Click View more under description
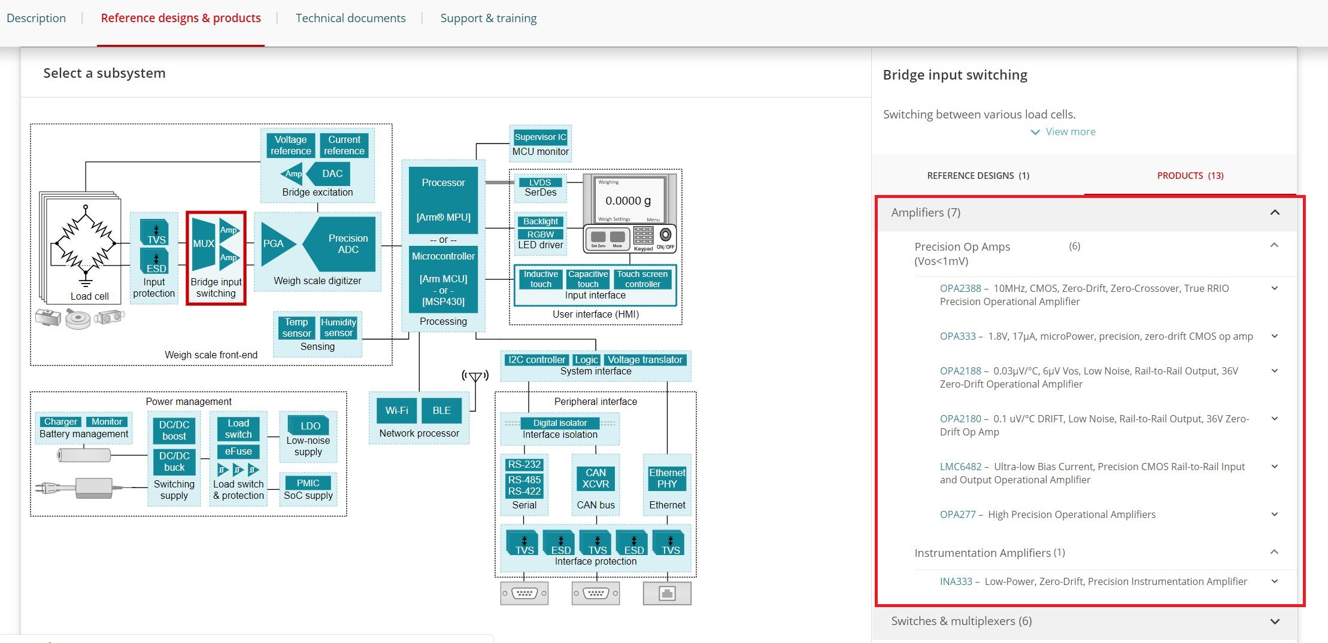The width and height of the screenshot is (1328, 643). 1069,132
